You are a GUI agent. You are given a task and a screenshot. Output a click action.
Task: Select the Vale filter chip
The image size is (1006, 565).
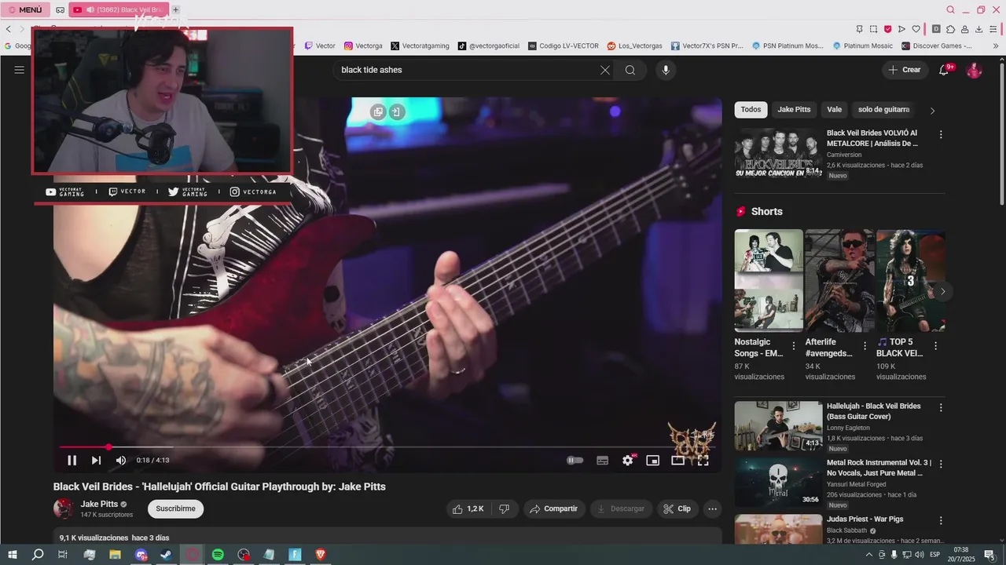point(835,110)
